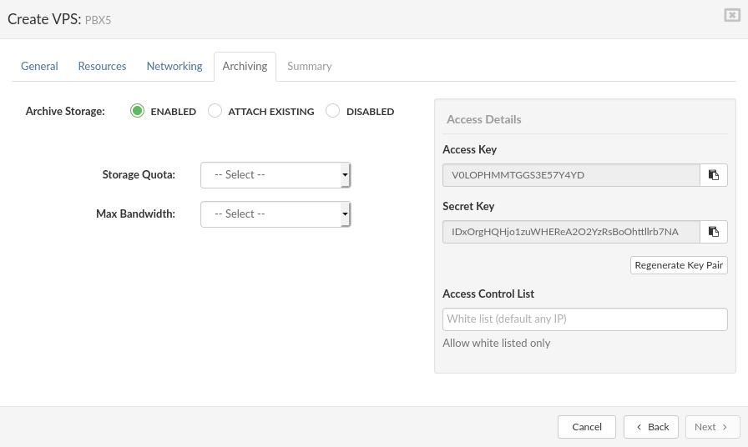Expand the Max Bandwidth select list
This screenshot has width=748, height=447.
tap(275, 214)
